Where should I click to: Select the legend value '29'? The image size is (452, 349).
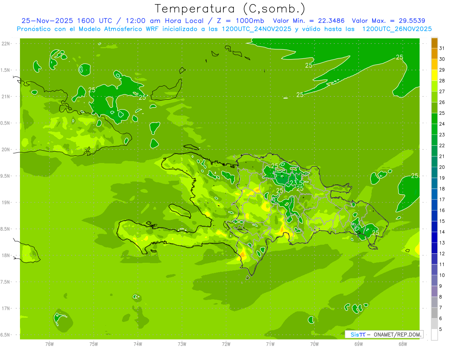[x=442, y=70]
